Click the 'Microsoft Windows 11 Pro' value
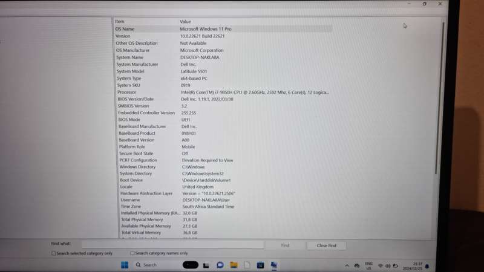Viewport: 484px width, 272px height. pos(206,28)
